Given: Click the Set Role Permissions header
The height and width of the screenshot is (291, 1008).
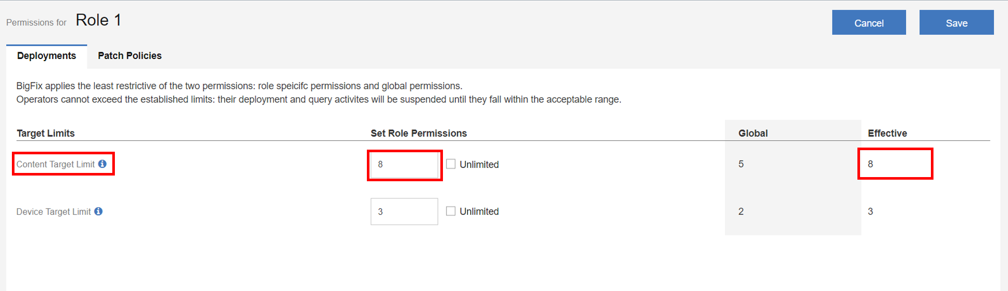Looking at the screenshot, I should (x=419, y=133).
